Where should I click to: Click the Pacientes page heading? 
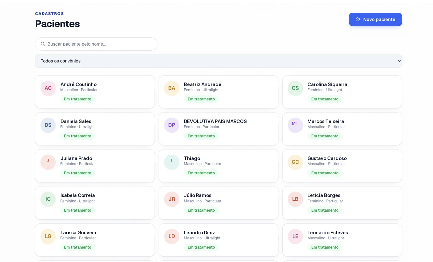57,24
